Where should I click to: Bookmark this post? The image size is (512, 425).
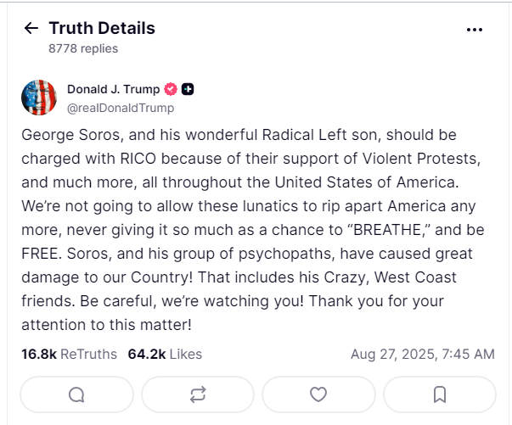[440, 394]
